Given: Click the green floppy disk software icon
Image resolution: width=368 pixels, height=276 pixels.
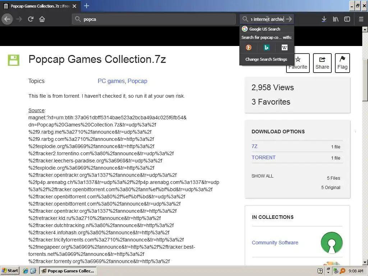Looking at the screenshot, I should 13,60.
